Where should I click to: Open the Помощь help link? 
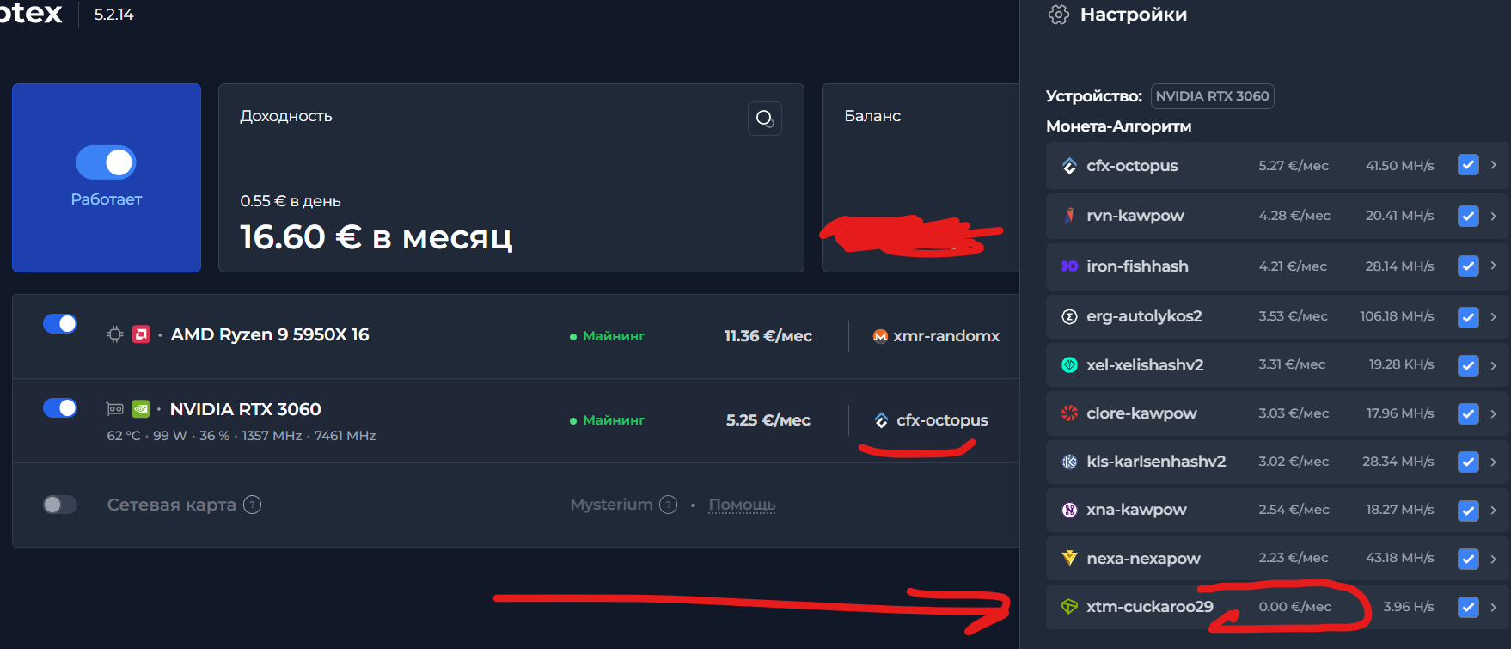point(742,505)
